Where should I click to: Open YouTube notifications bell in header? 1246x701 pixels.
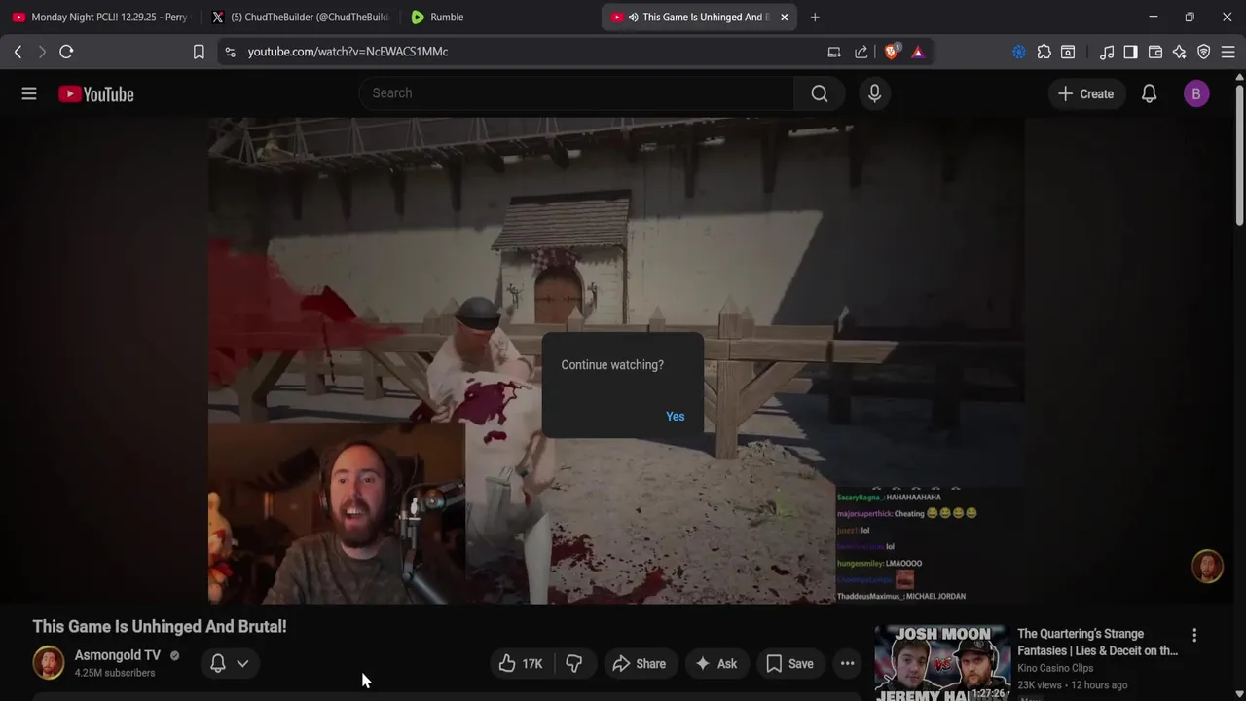pos(1150,93)
